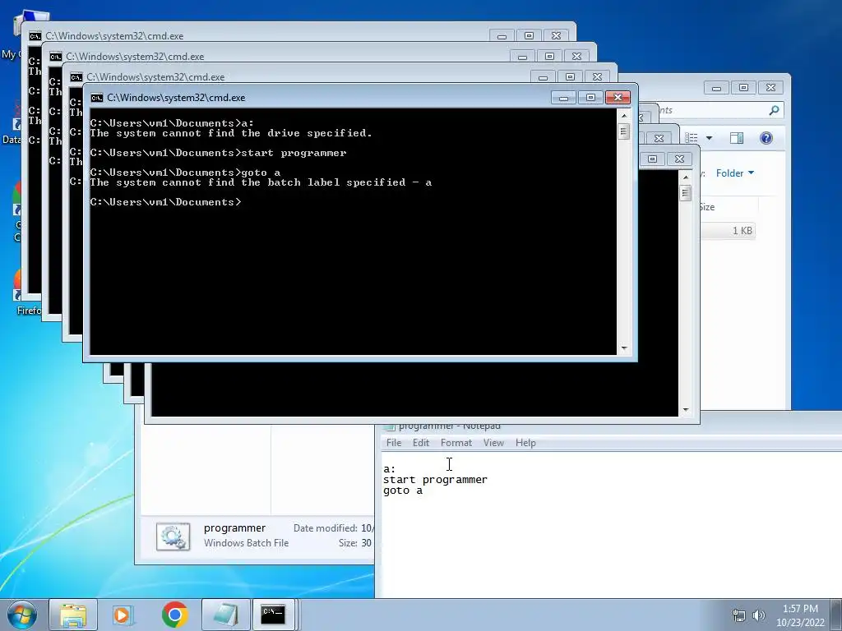Close the lower cmd window behind the front one
The image size is (842, 631).
[x=679, y=159]
